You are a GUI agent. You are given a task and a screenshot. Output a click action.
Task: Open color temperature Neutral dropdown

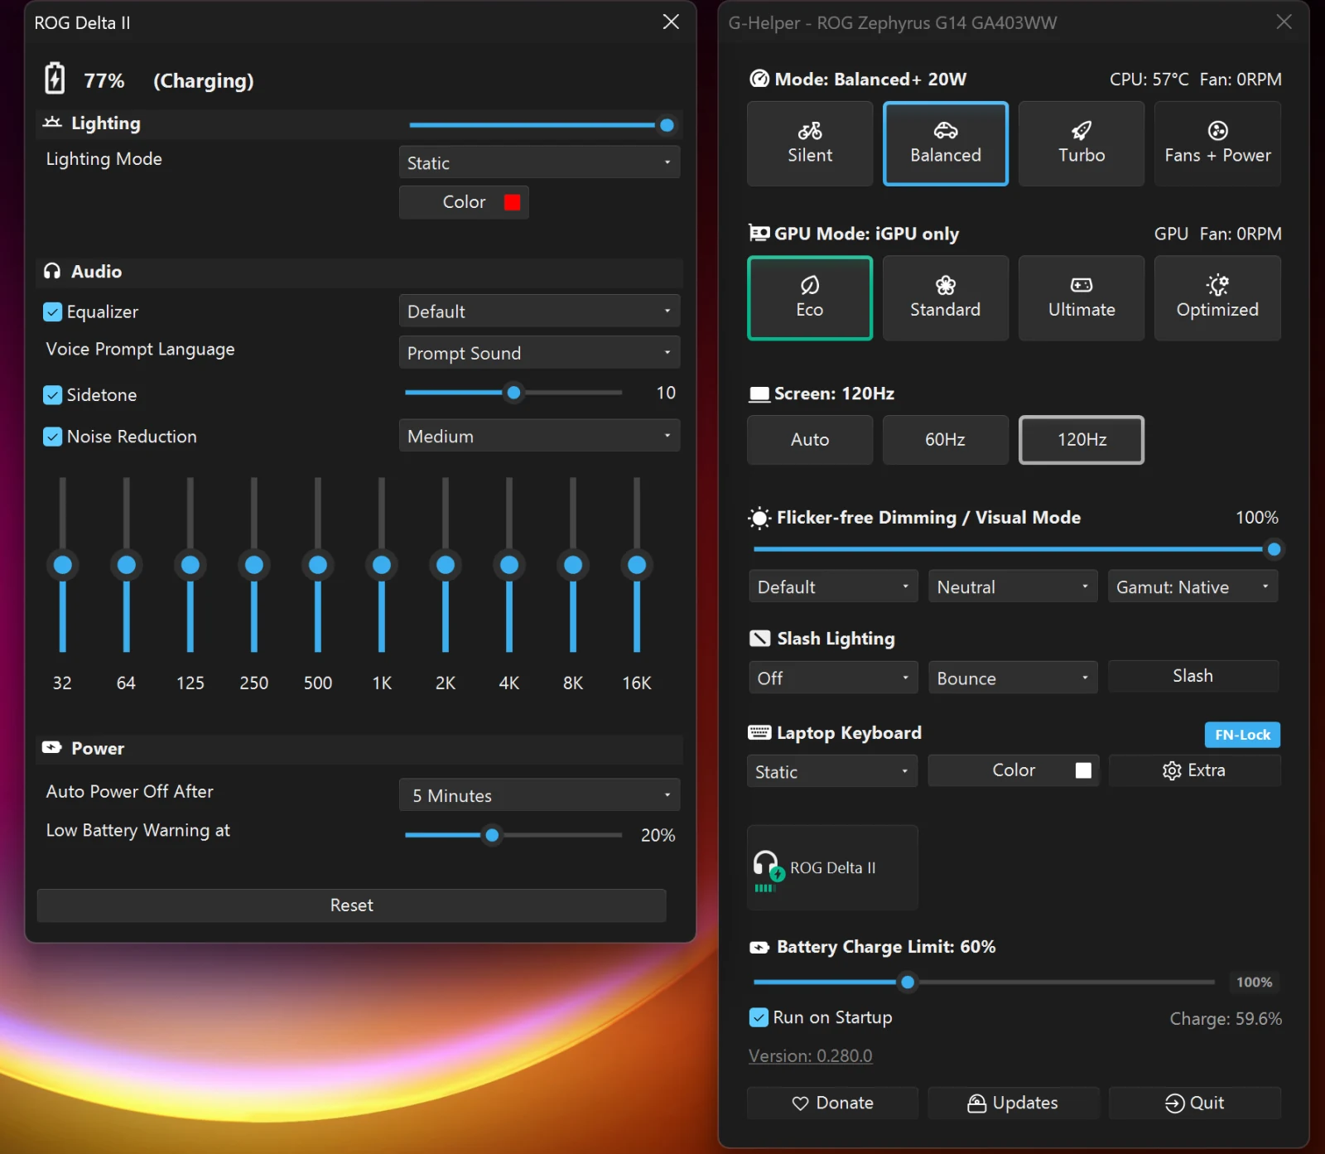[1013, 587]
